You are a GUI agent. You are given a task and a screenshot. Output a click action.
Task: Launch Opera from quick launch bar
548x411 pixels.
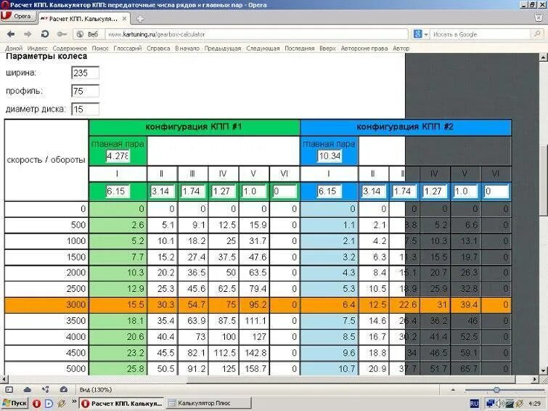tap(36, 404)
